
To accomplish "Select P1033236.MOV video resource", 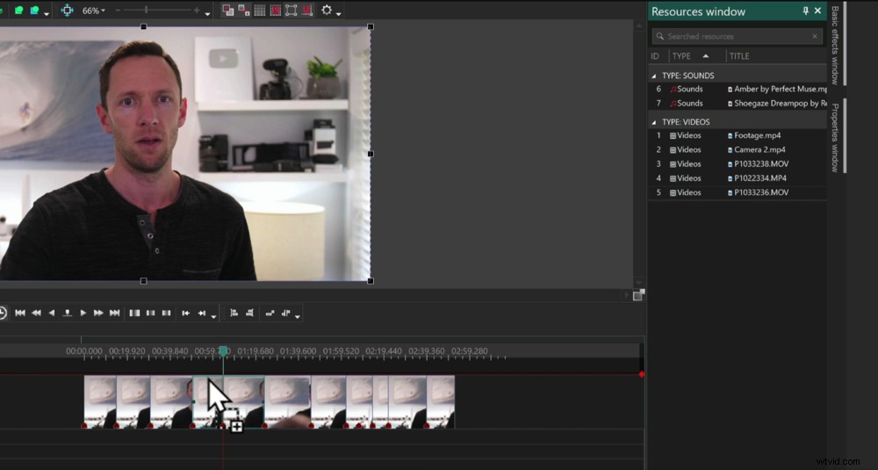I will tap(738, 192).
